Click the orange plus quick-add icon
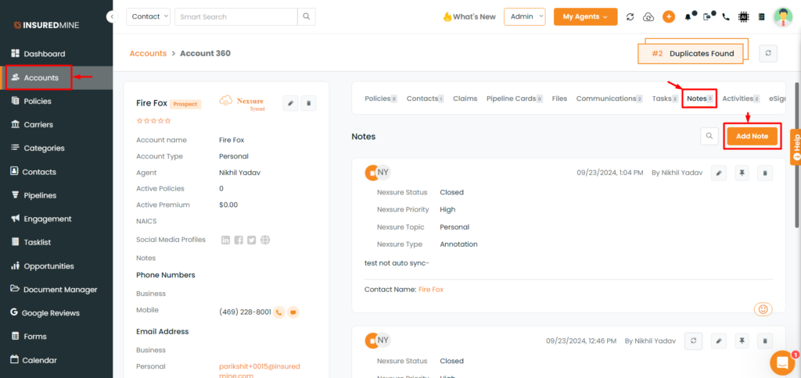This screenshot has height=378, width=801. pos(669,17)
